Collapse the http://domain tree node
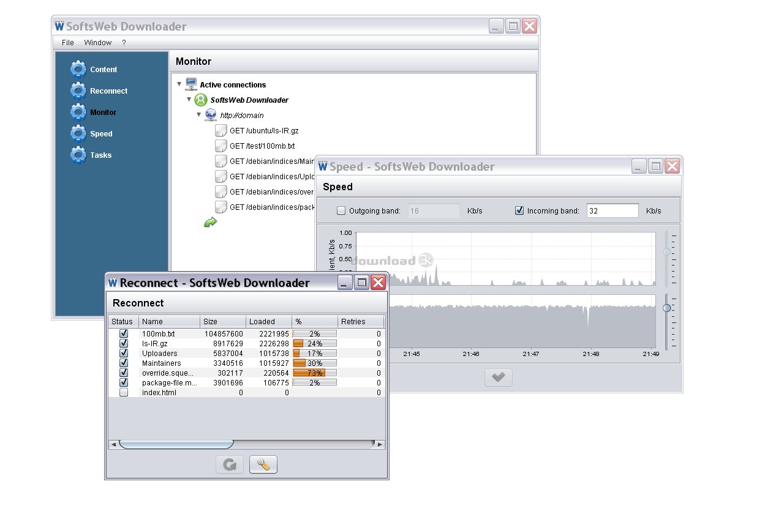Screen dimensions: 784x520 point(198,114)
